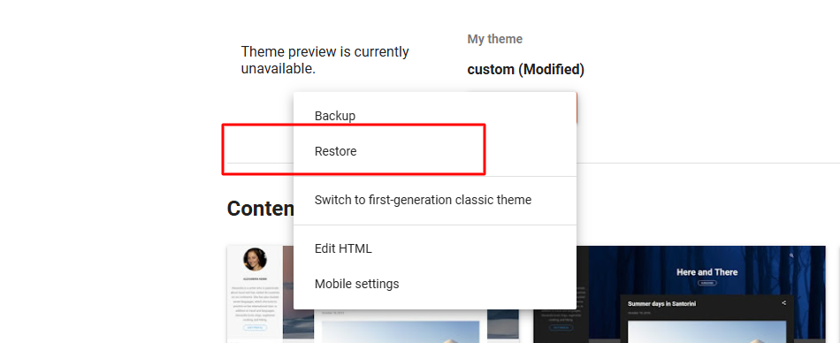Viewport: 840px width, 343px height.
Task: Click Subscribe pill under Here and There
Action: [706, 283]
